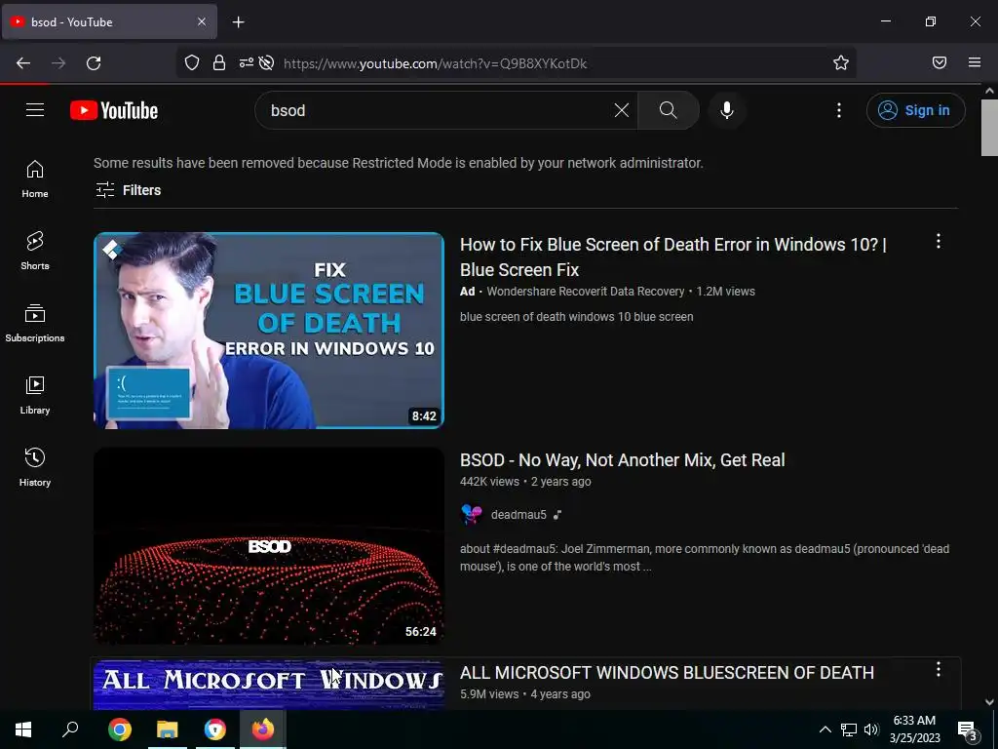998x749 pixels.
Task: Open more options for ALL MICROSOFT WINDOWS video
Action: 939,669
